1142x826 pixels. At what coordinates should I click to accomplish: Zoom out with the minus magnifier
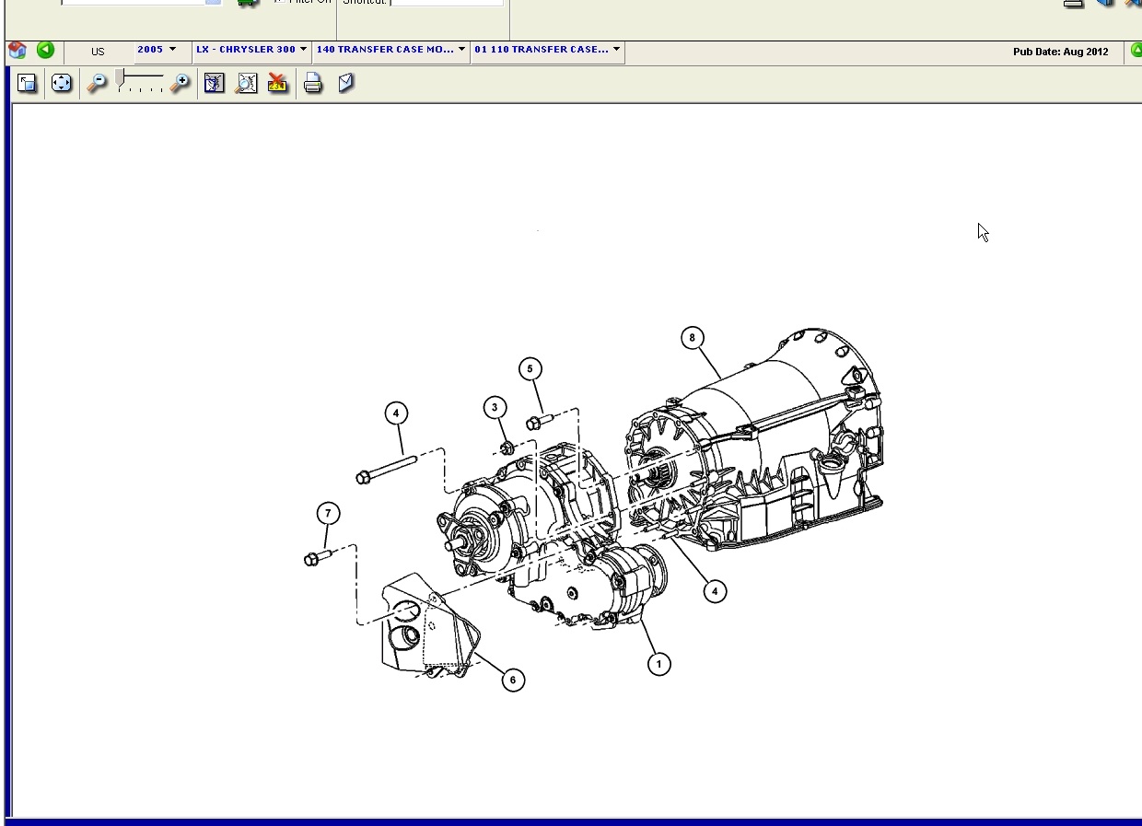click(x=96, y=84)
